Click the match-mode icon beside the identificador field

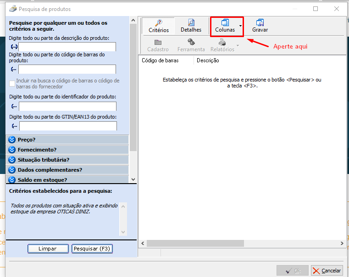coord(14,106)
